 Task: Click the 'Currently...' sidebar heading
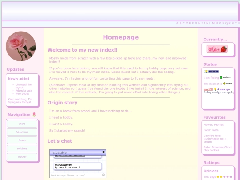tap(215, 40)
